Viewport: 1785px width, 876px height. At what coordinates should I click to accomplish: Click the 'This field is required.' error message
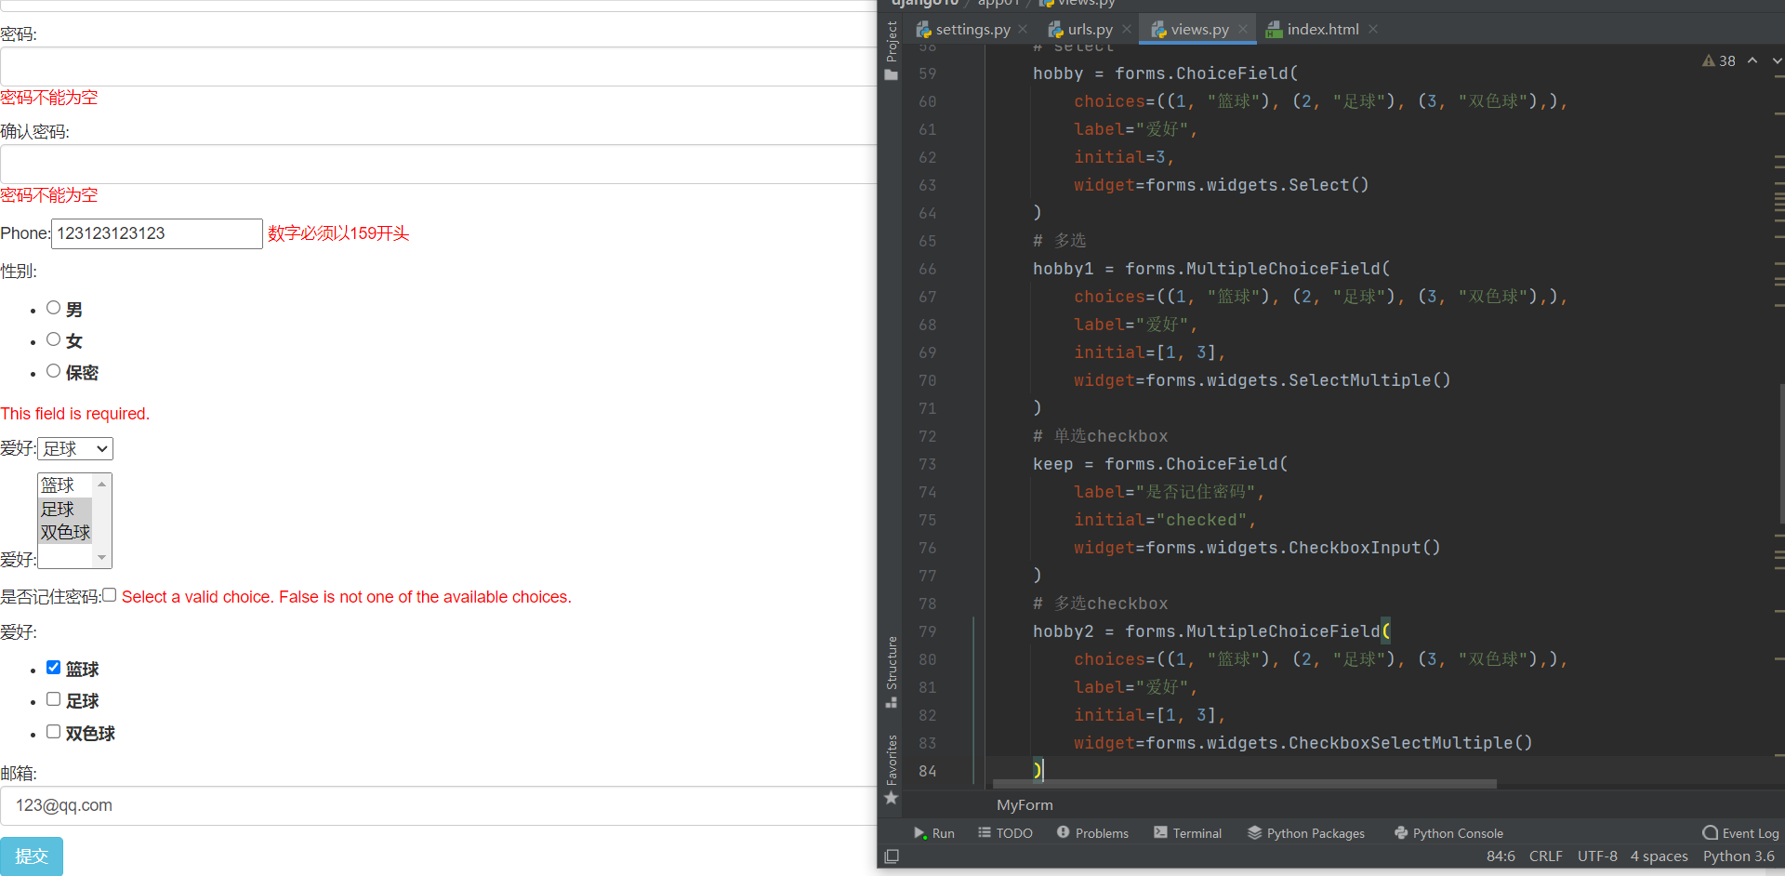pyautogui.click(x=75, y=414)
